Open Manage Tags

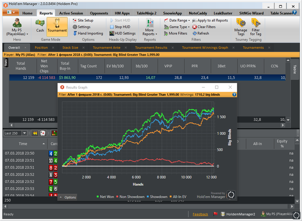[241, 27]
